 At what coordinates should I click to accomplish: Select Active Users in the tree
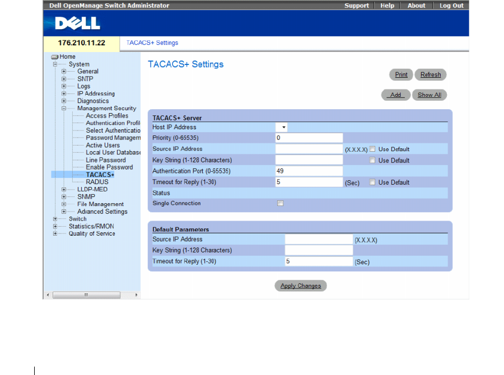(103, 146)
